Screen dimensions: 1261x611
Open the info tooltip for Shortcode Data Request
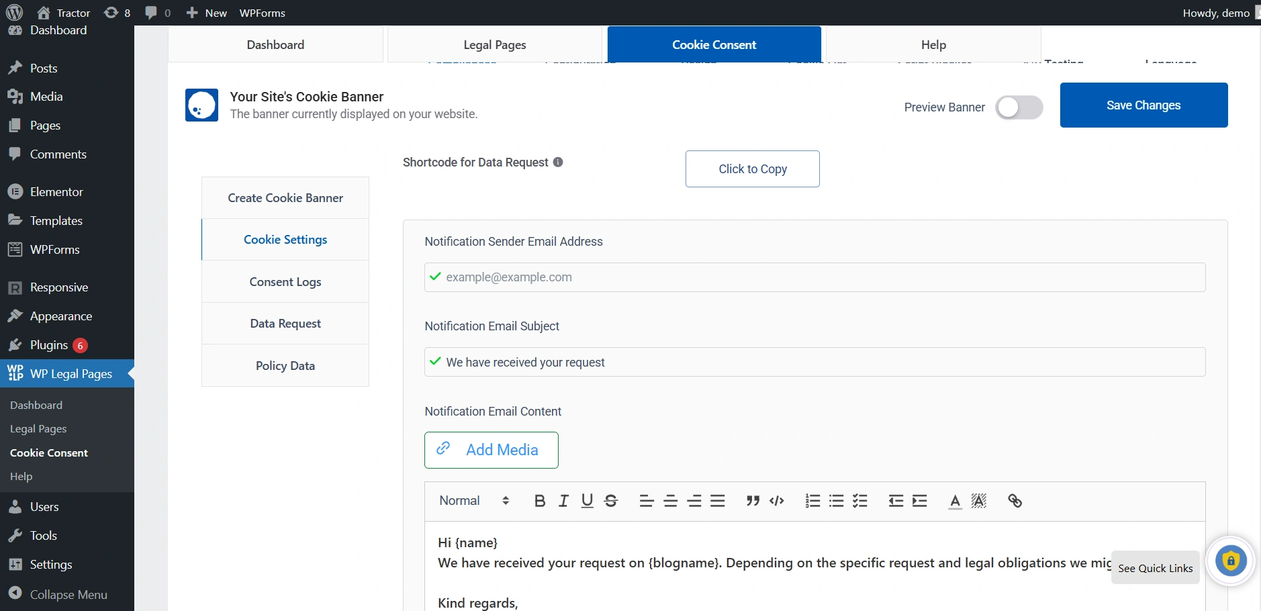(558, 162)
